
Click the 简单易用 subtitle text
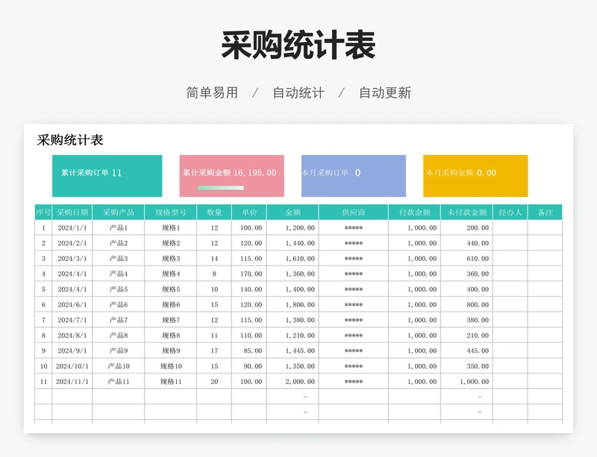point(212,92)
